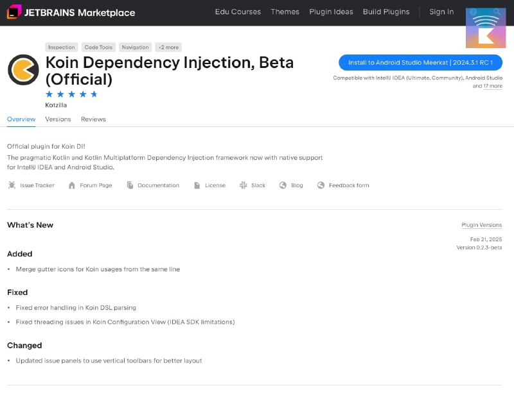This screenshot has height=395, width=514.
Task: Open the Issue Tracker link
Action: tap(37, 185)
